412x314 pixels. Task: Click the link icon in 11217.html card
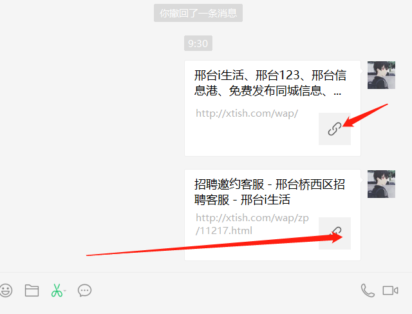pyautogui.click(x=335, y=233)
